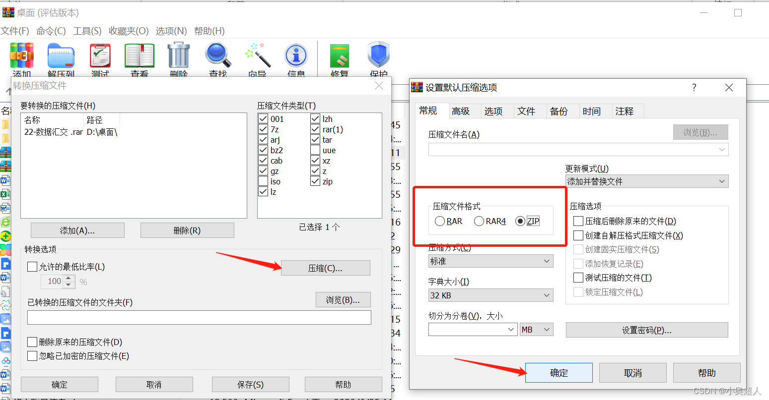The height and width of the screenshot is (400, 769).
Task: Click the 删除(R) button
Action: 187,230
